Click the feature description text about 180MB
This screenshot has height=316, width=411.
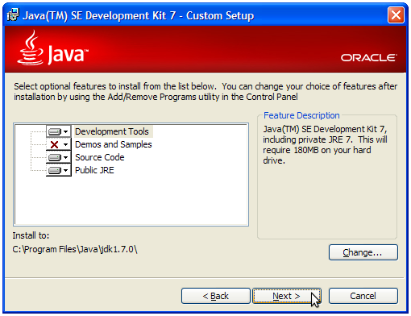pos(325,145)
